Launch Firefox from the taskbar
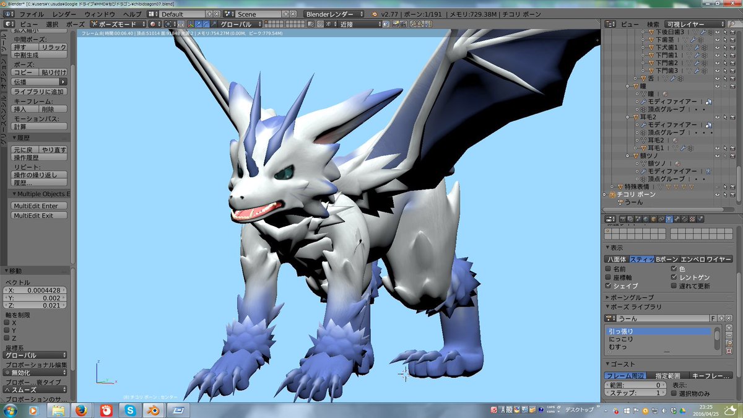This screenshot has height=418, width=743. 80,410
